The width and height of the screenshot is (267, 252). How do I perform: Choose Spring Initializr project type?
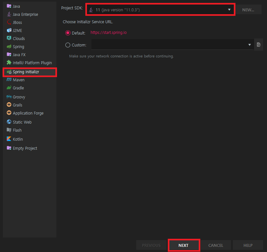coord(30,72)
